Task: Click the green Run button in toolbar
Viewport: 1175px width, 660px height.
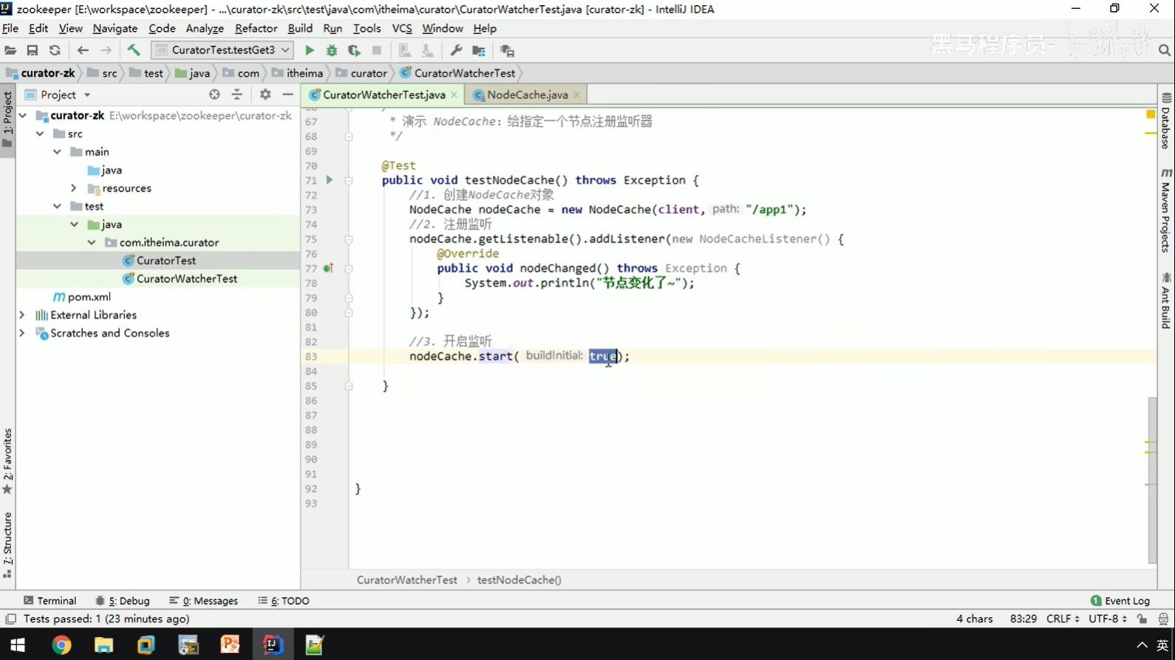Action: click(x=310, y=50)
